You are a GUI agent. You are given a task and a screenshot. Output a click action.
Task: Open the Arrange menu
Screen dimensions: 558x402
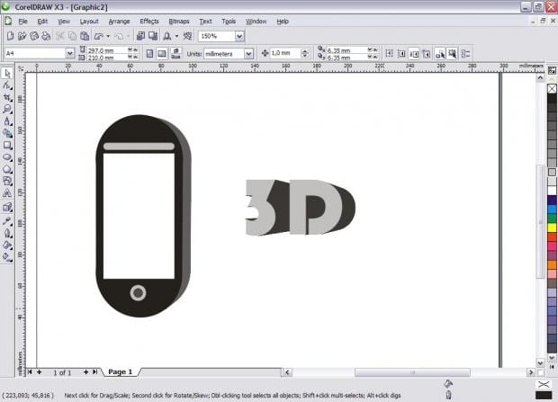[119, 22]
